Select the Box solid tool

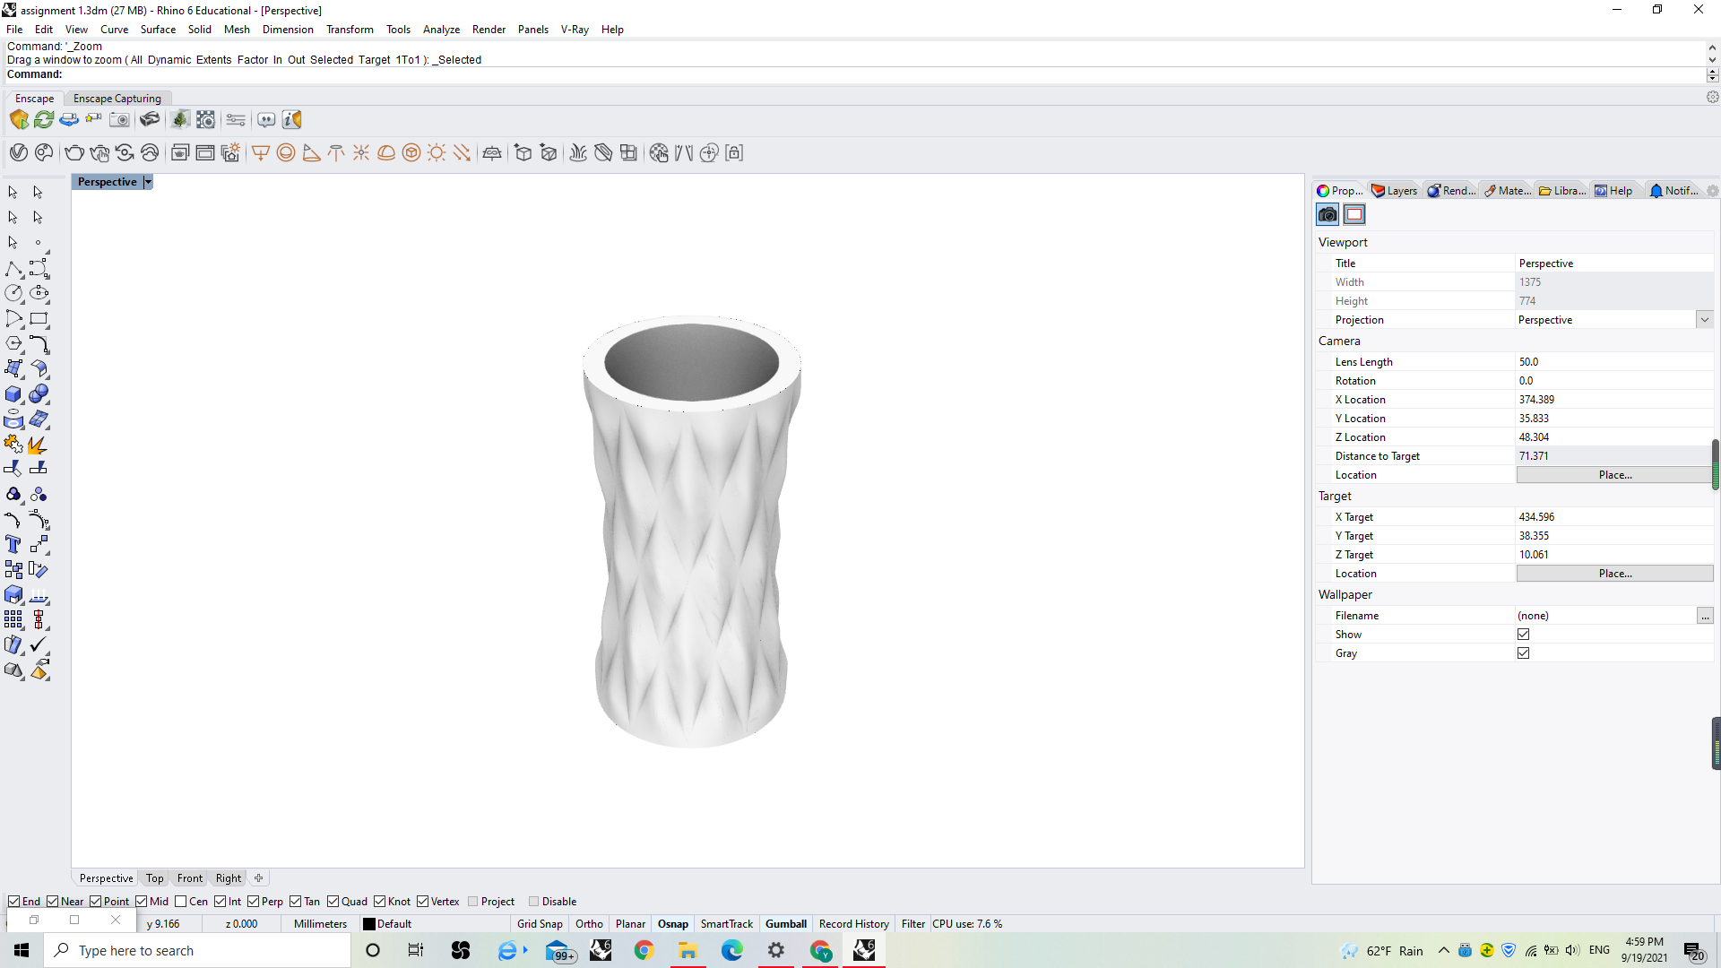pyautogui.click(x=13, y=394)
